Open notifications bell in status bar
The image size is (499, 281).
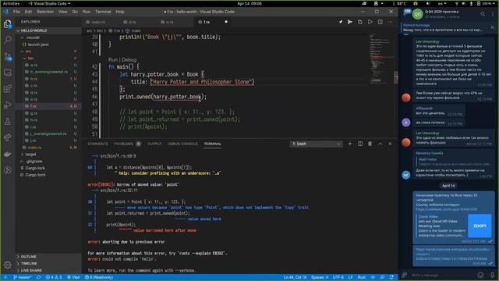click(391, 277)
